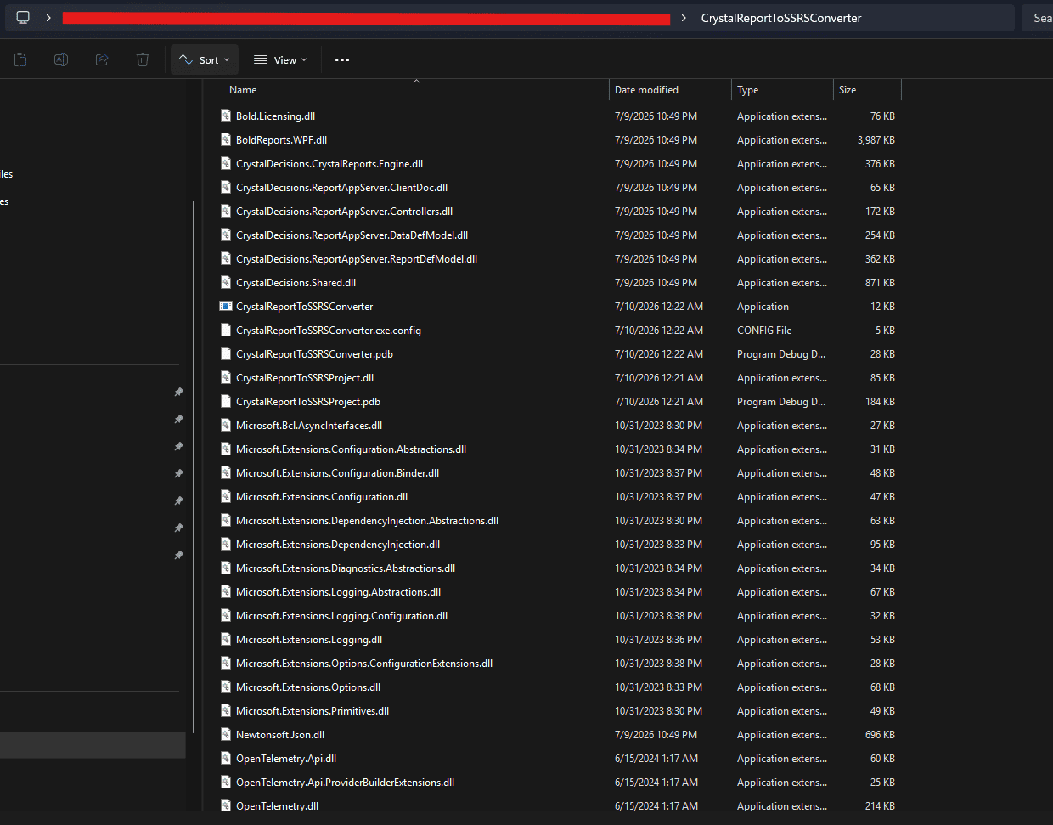Click the navigation pane vertical scrollbar
This screenshot has height=825, width=1053.
pyautogui.click(x=194, y=466)
